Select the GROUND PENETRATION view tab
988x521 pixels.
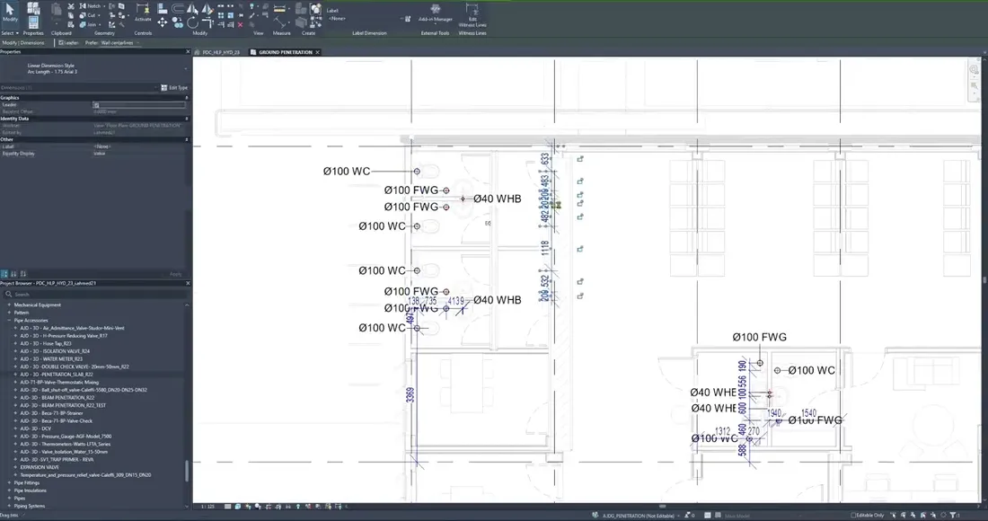[x=286, y=52]
